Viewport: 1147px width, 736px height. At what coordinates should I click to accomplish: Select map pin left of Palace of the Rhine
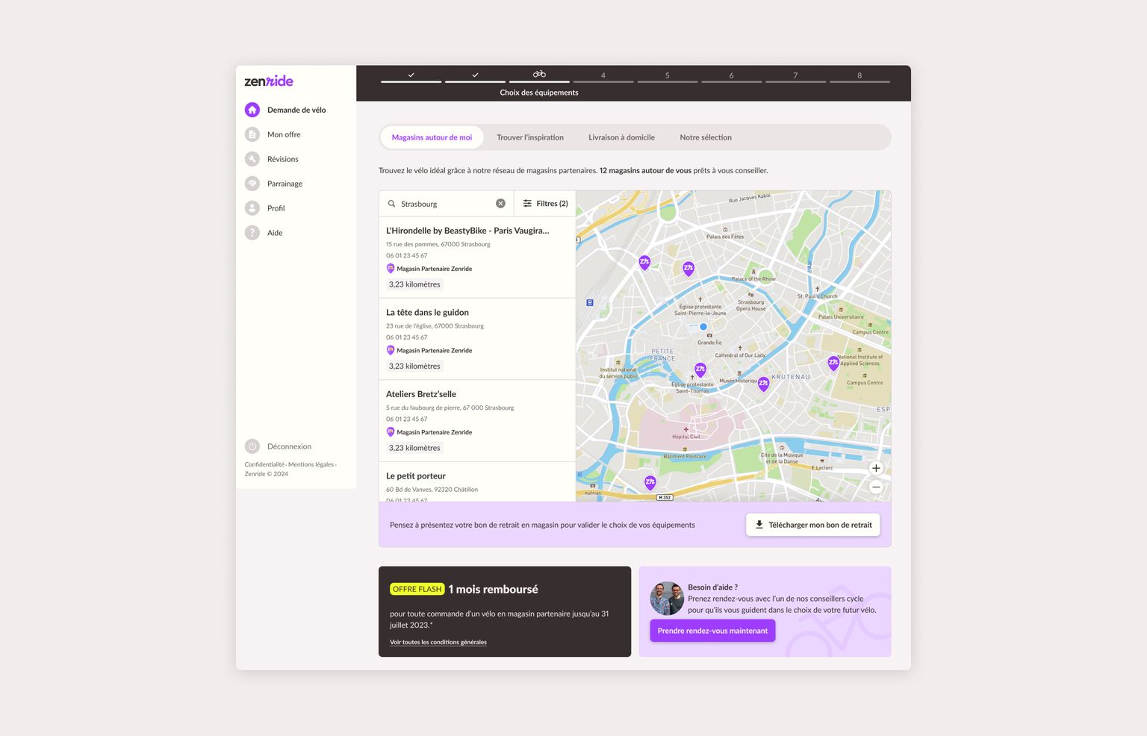tap(688, 269)
